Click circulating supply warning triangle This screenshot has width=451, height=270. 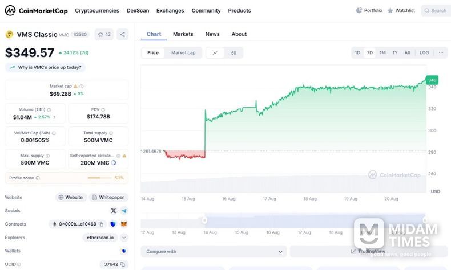tap(124, 156)
